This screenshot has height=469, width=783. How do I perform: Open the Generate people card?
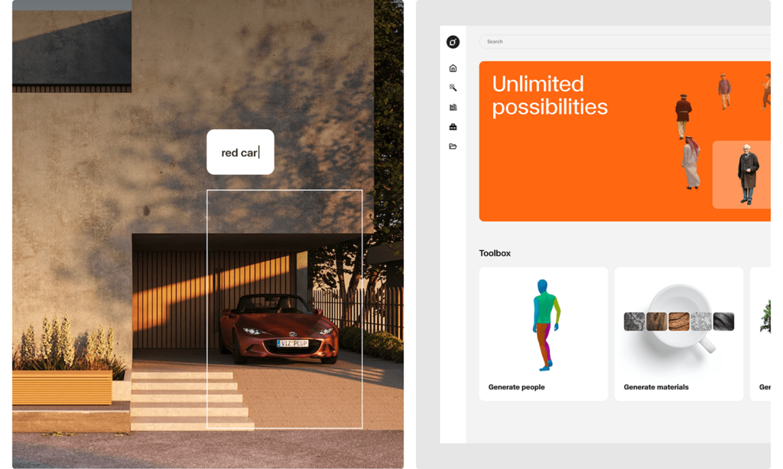[544, 334]
